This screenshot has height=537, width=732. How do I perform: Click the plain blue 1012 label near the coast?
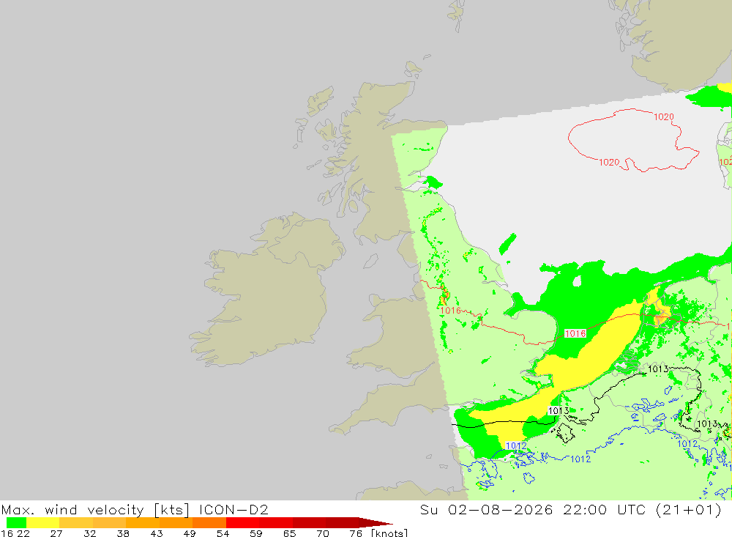tap(580, 459)
